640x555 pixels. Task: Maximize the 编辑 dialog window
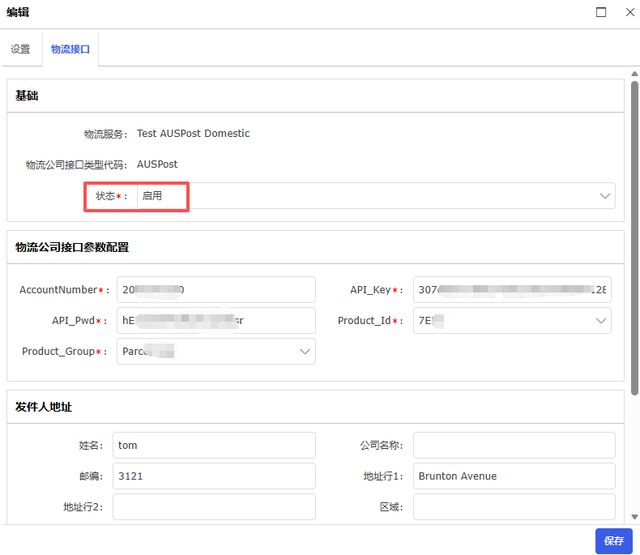(601, 12)
